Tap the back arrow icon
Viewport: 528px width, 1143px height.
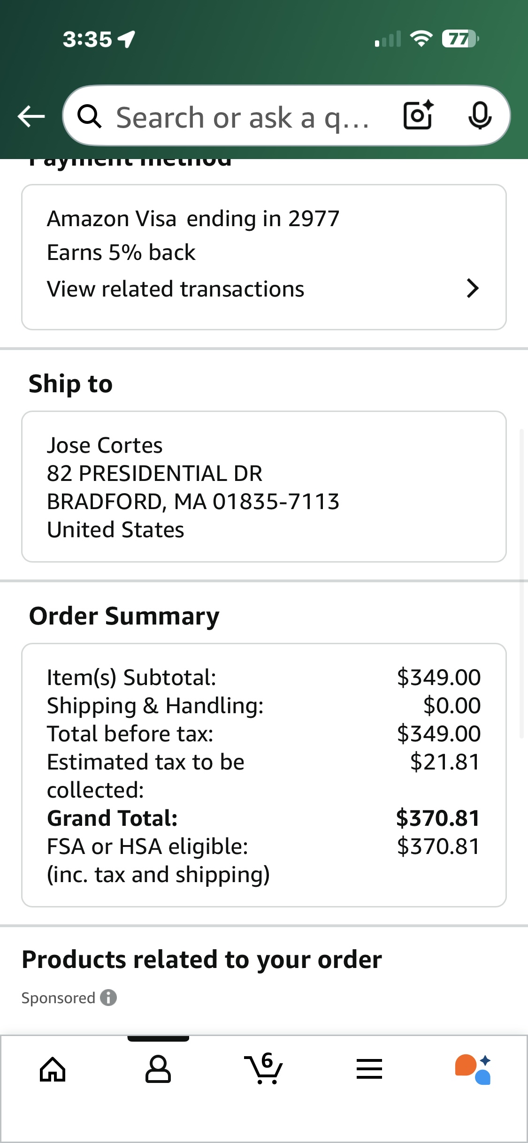coord(31,116)
